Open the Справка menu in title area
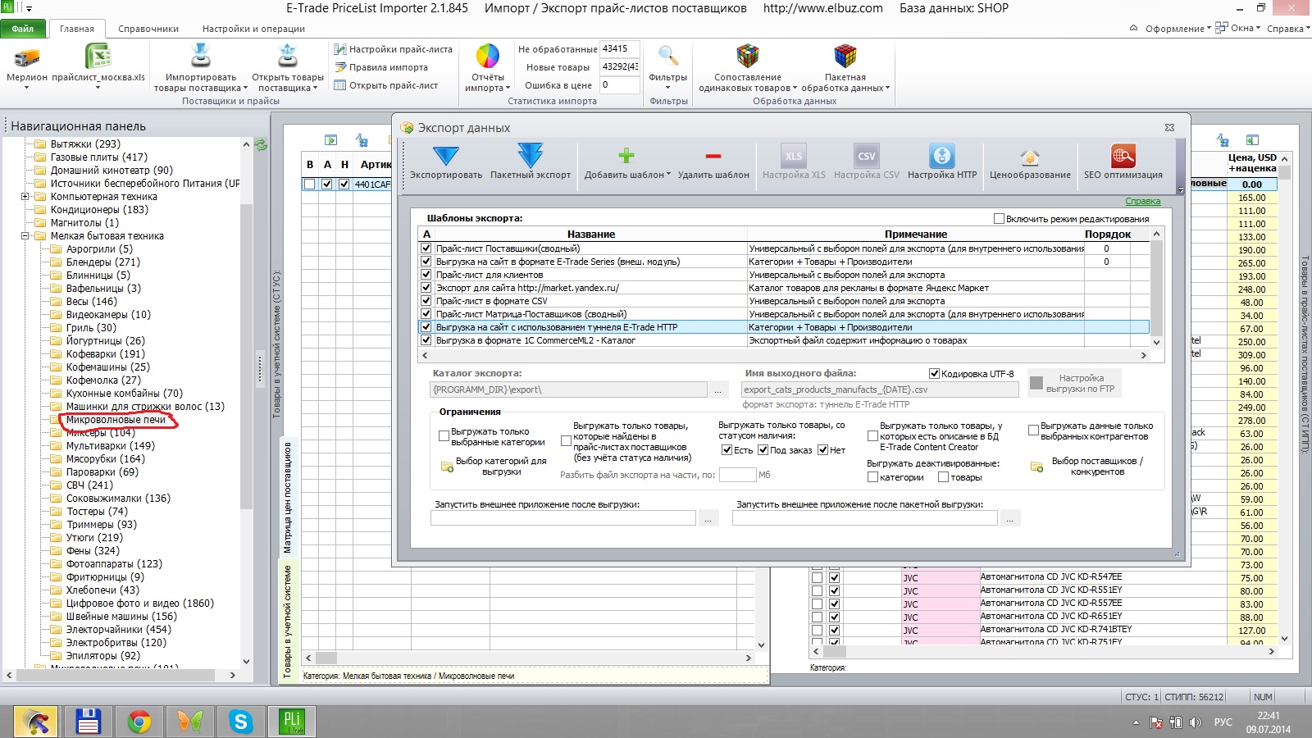 (x=1287, y=29)
